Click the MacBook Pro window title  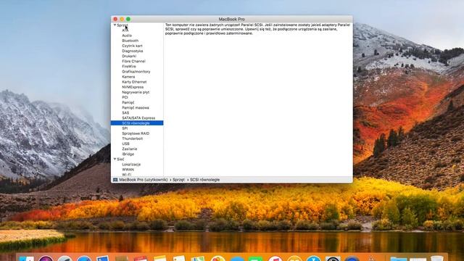point(232,19)
